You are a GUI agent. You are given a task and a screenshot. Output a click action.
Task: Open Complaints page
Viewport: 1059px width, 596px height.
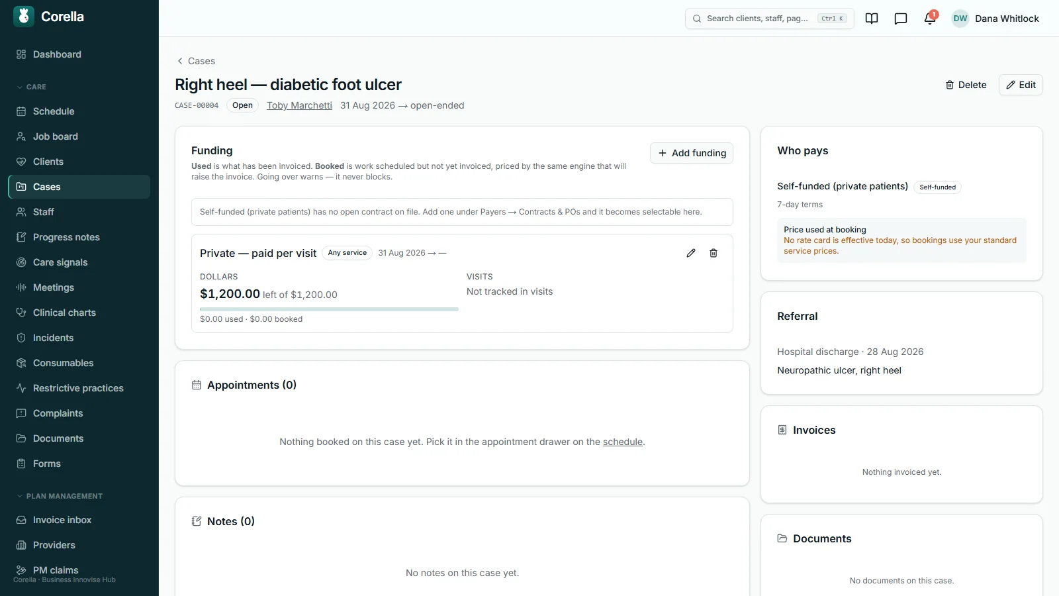pyautogui.click(x=79, y=413)
